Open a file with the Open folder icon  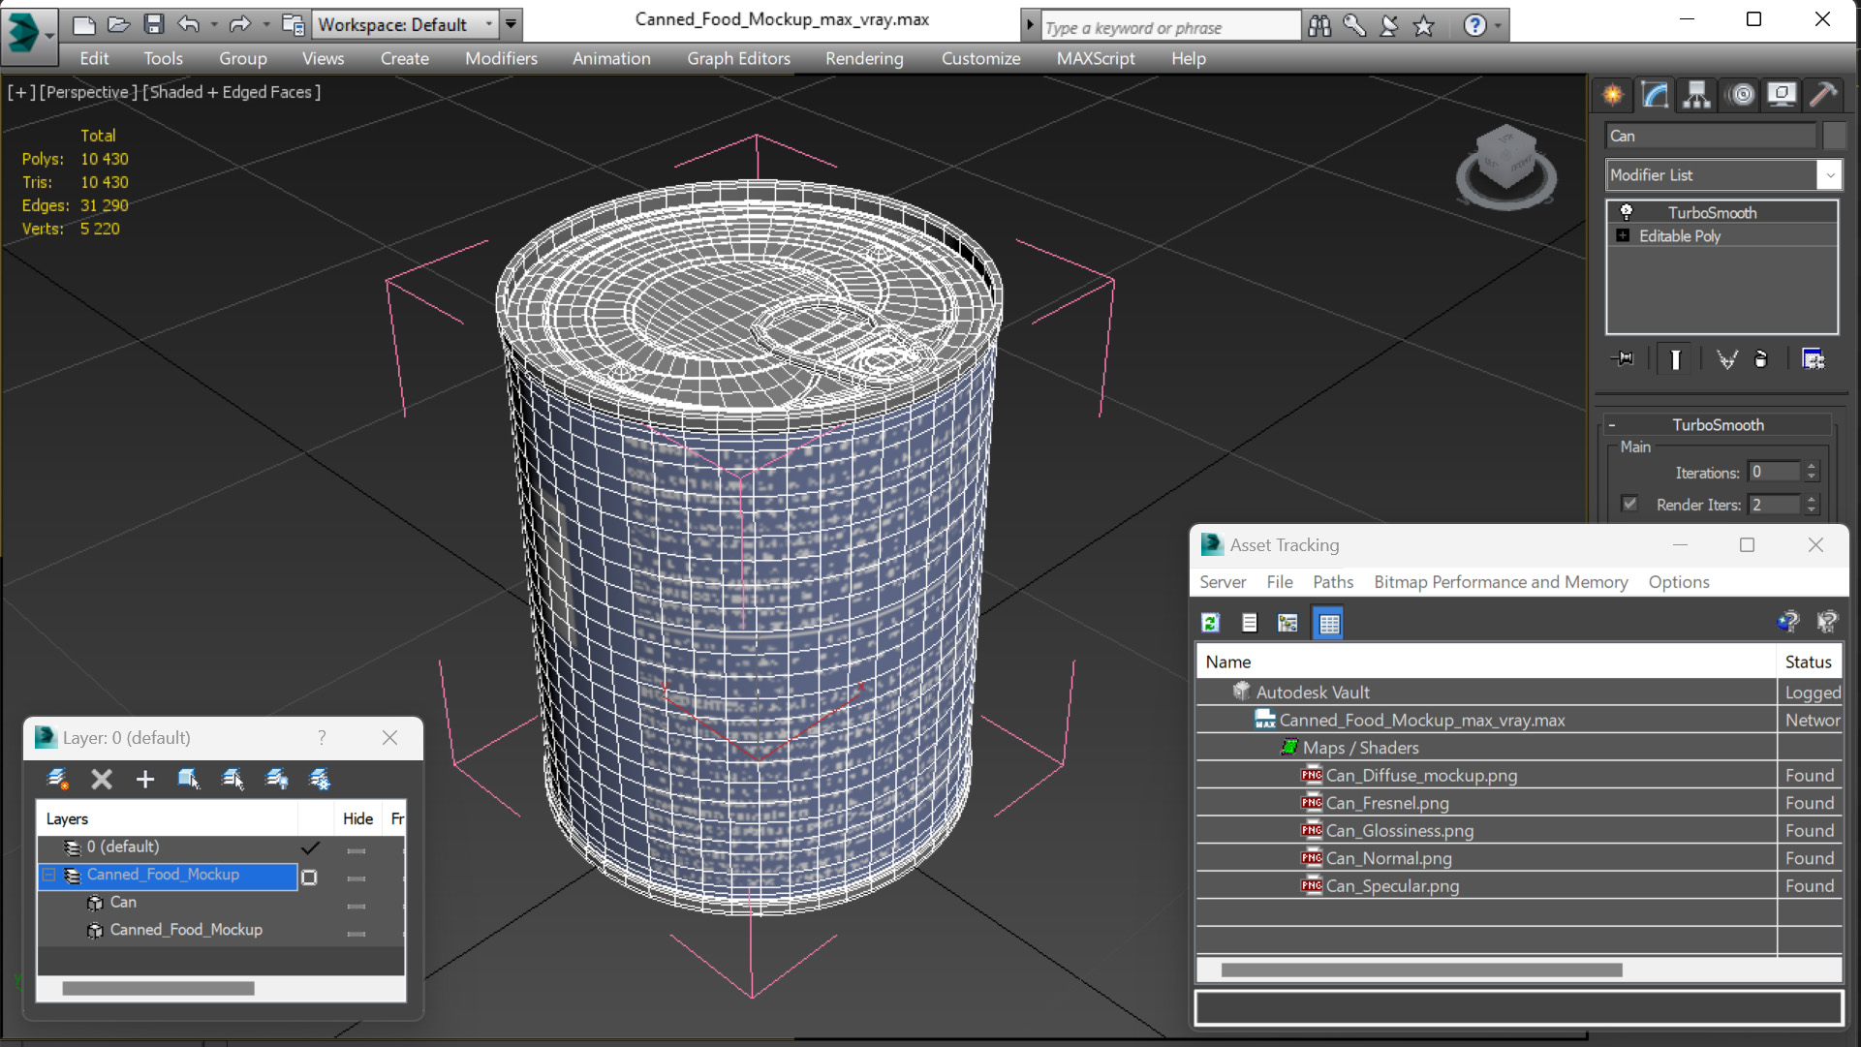point(119,24)
